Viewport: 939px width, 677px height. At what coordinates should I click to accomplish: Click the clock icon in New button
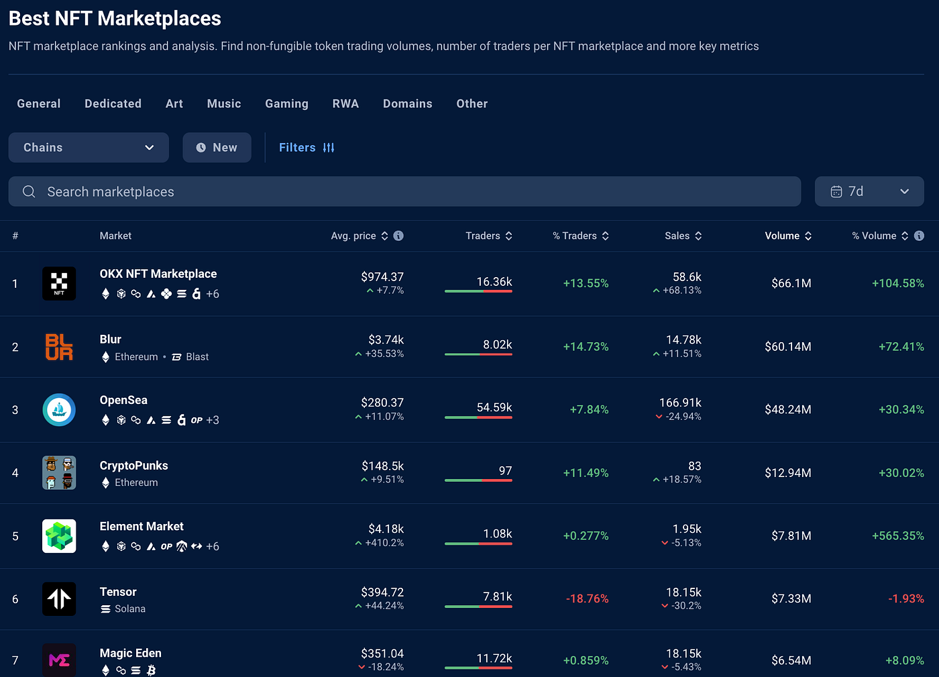(x=201, y=148)
